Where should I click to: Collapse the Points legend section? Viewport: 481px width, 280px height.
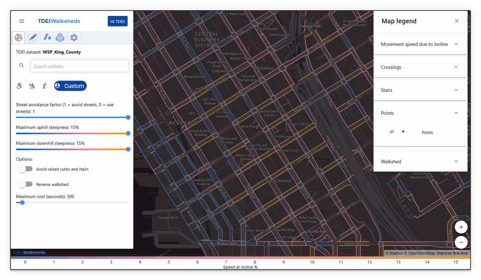420,113
